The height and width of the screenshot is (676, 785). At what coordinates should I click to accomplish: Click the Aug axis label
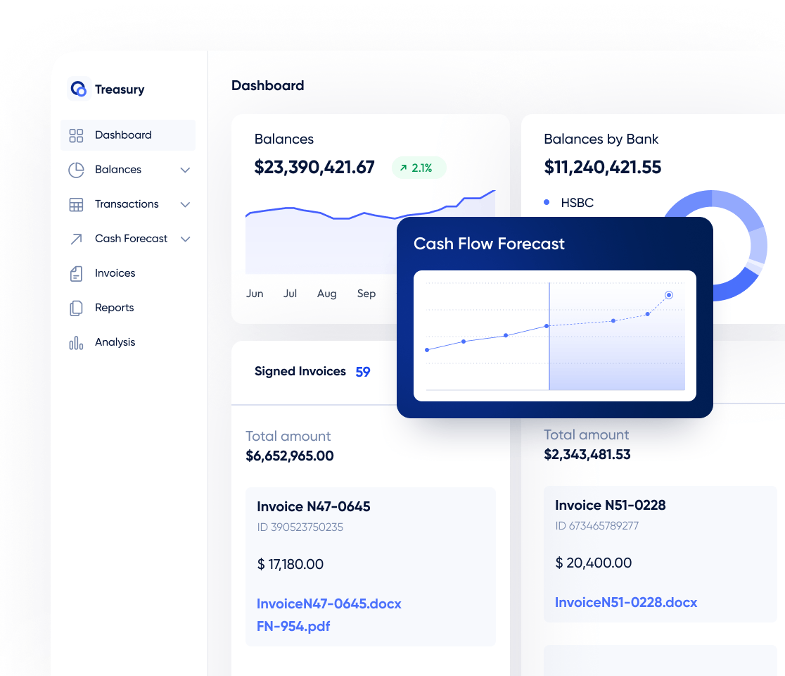(x=326, y=294)
